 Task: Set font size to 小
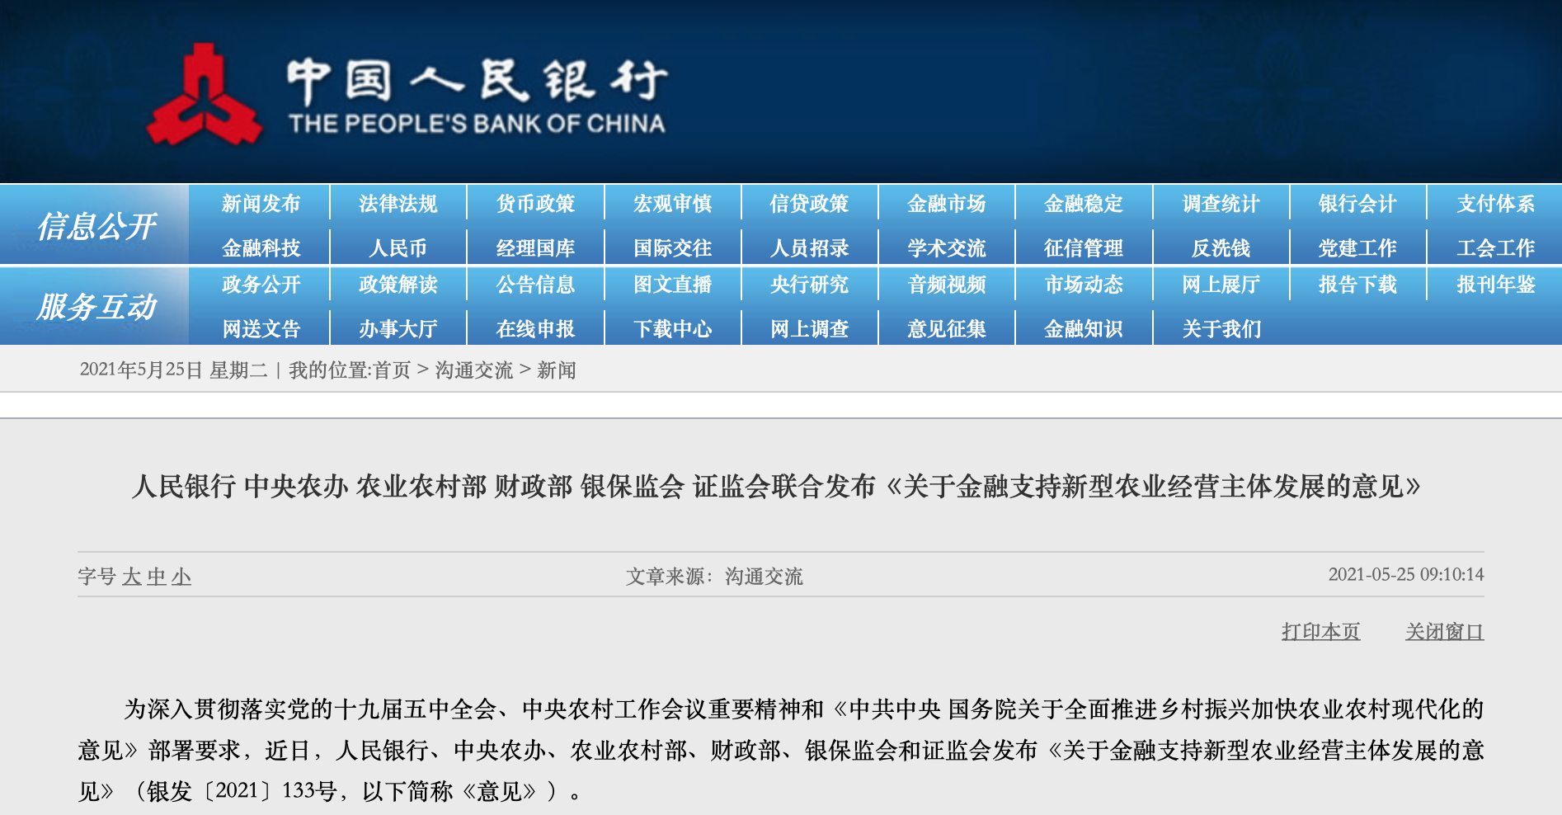point(181,577)
